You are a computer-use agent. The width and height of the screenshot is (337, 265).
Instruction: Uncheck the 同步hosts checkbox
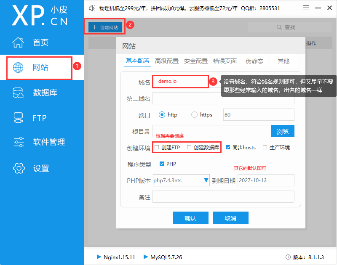228,148
